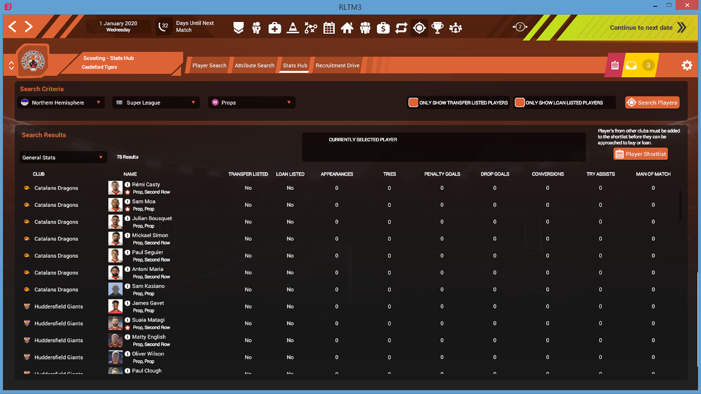Sort by the Club column header

pos(38,174)
